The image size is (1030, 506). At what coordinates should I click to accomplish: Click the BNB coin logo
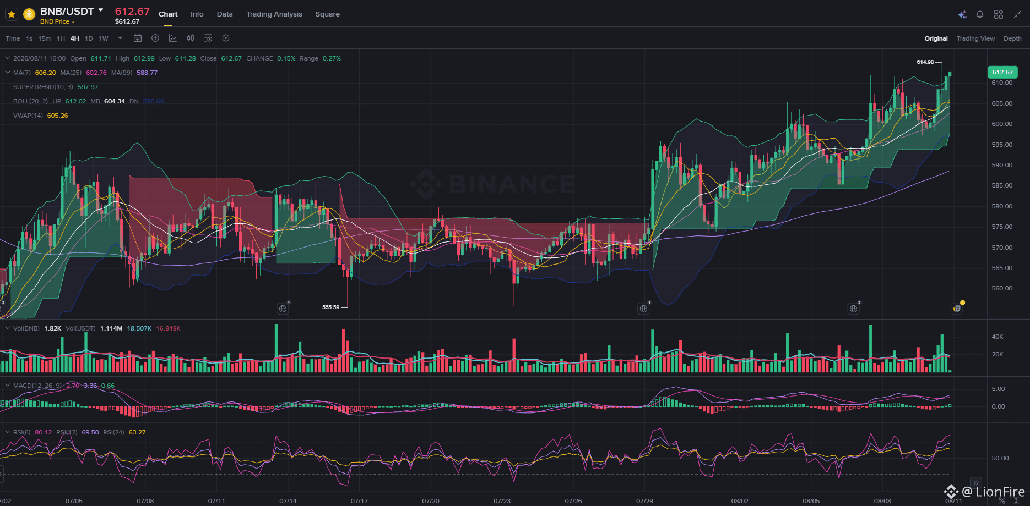click(x=29, y=14)
